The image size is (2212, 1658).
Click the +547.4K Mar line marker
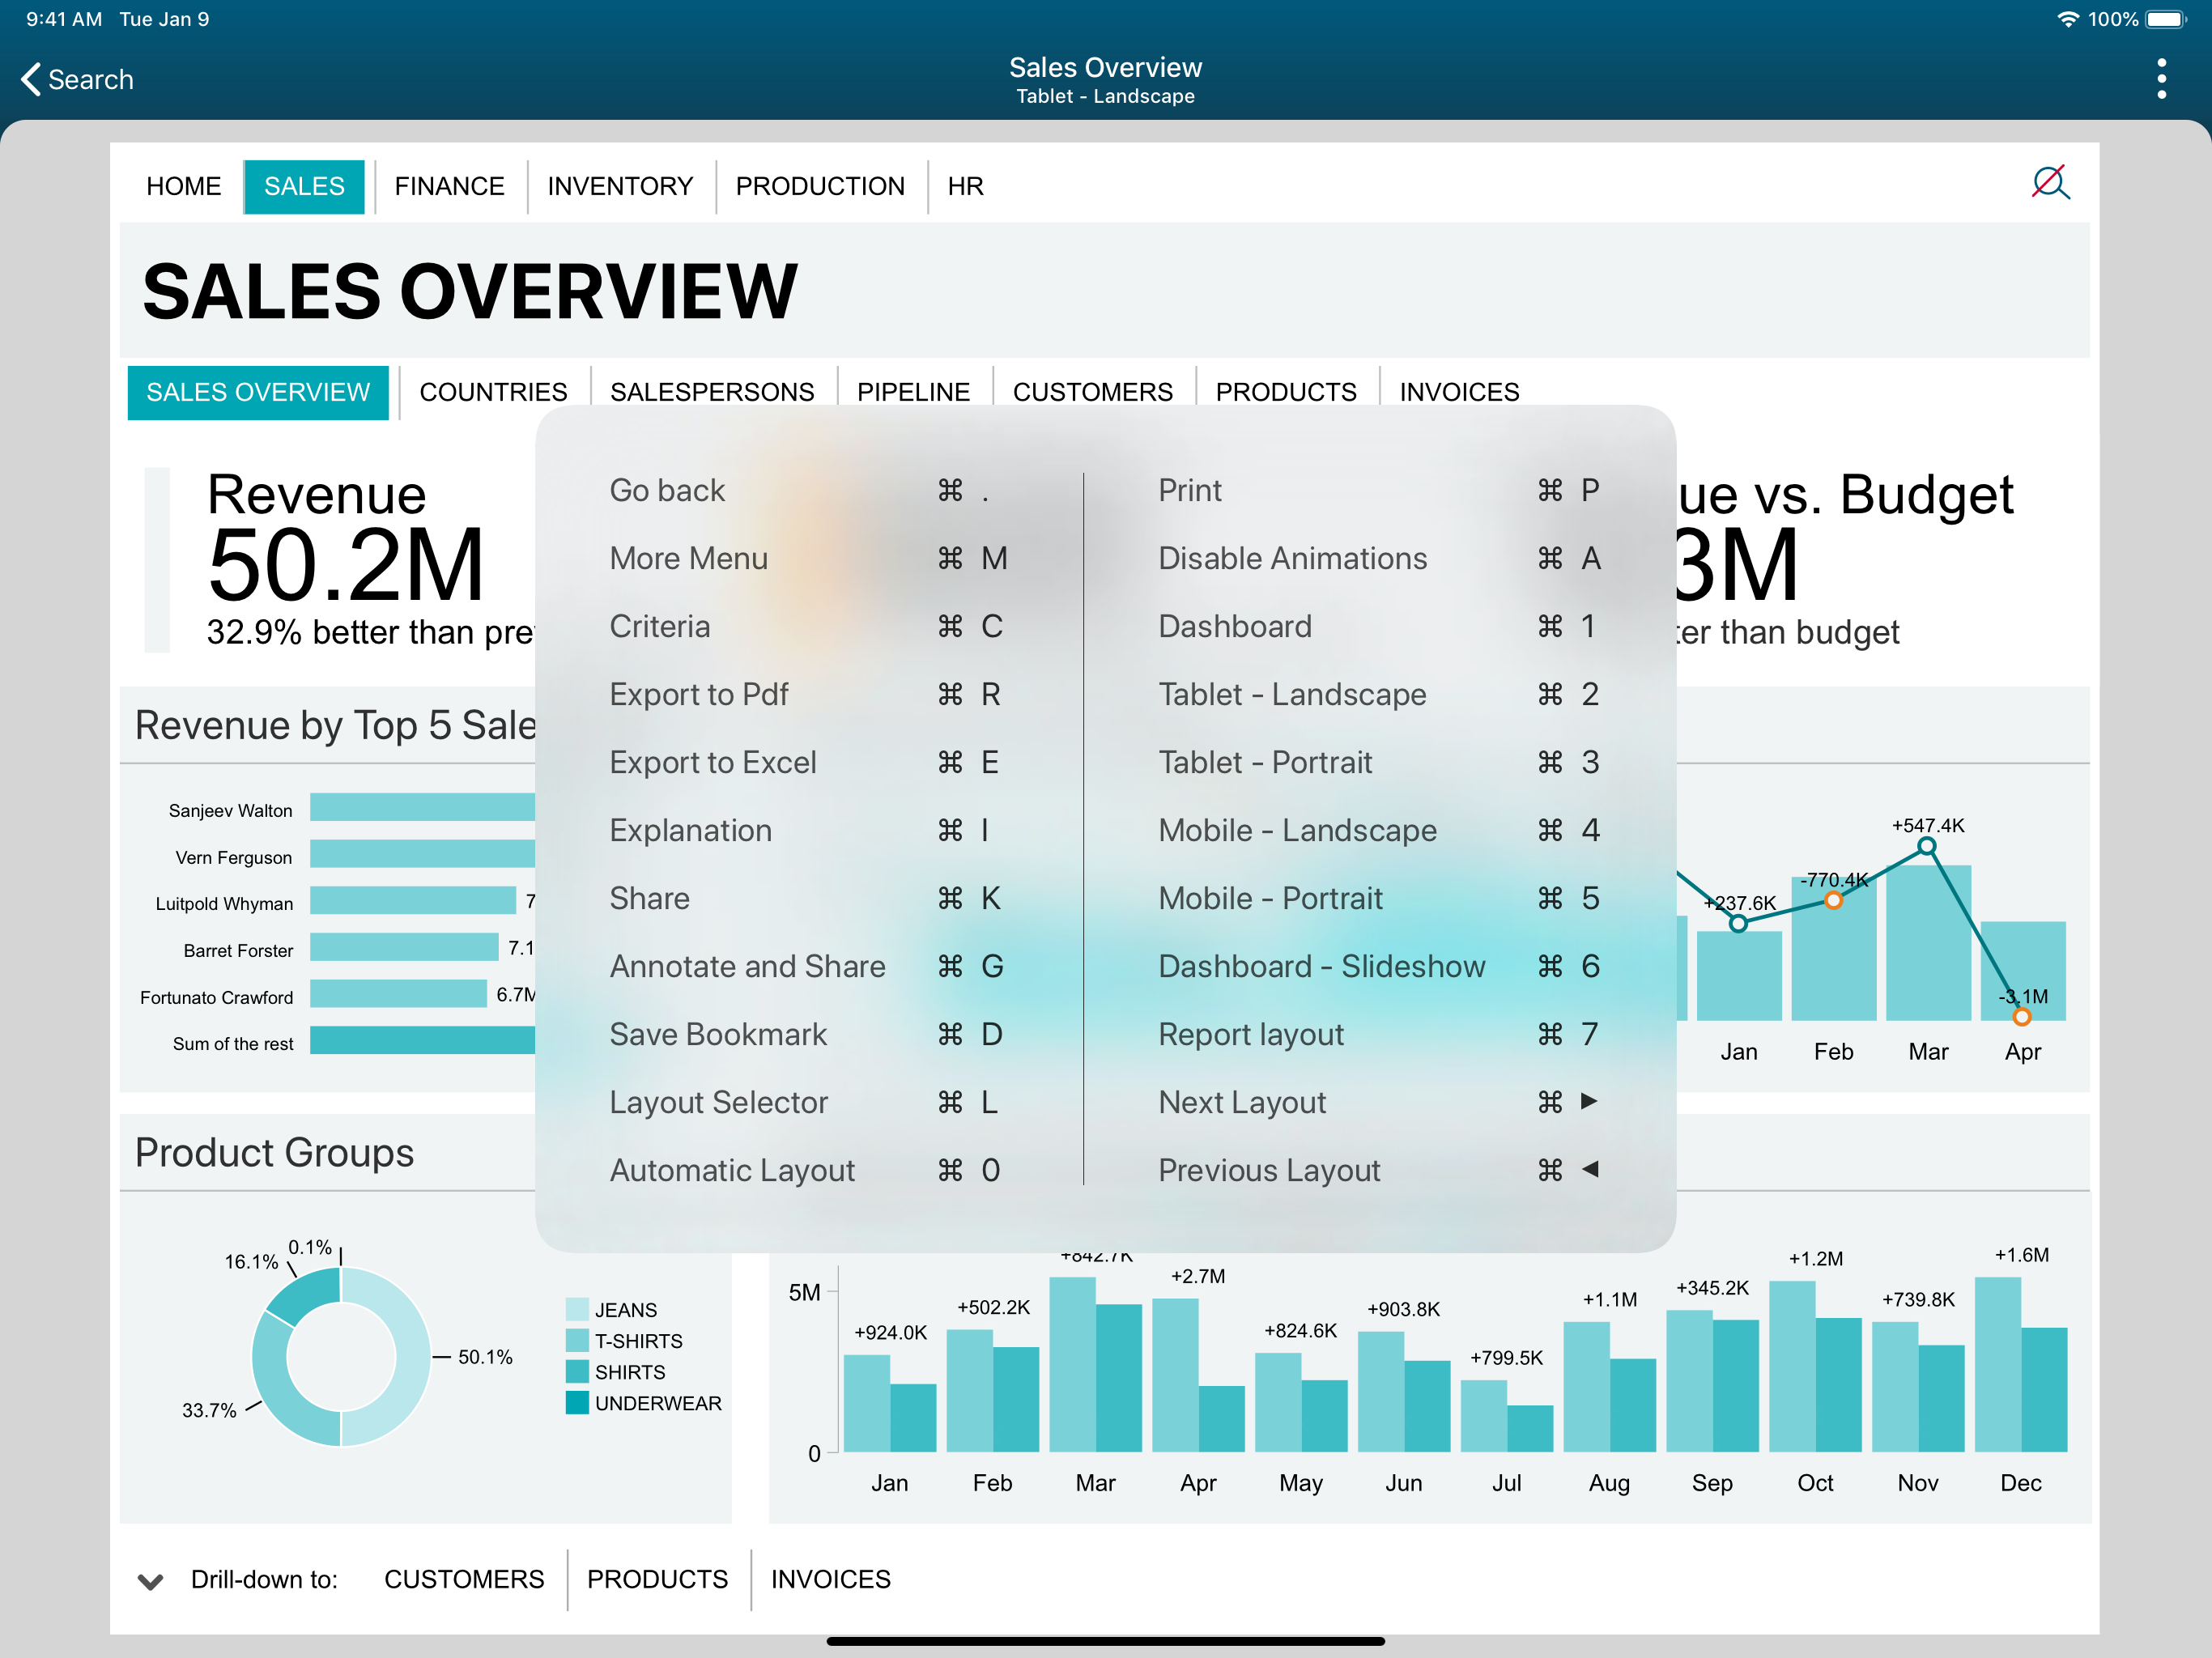pos(1927,847)
